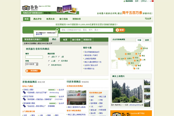The height and width of the screenshot is (116, 174).
Task: Click the Daodao owl logo
Action: 26,8
